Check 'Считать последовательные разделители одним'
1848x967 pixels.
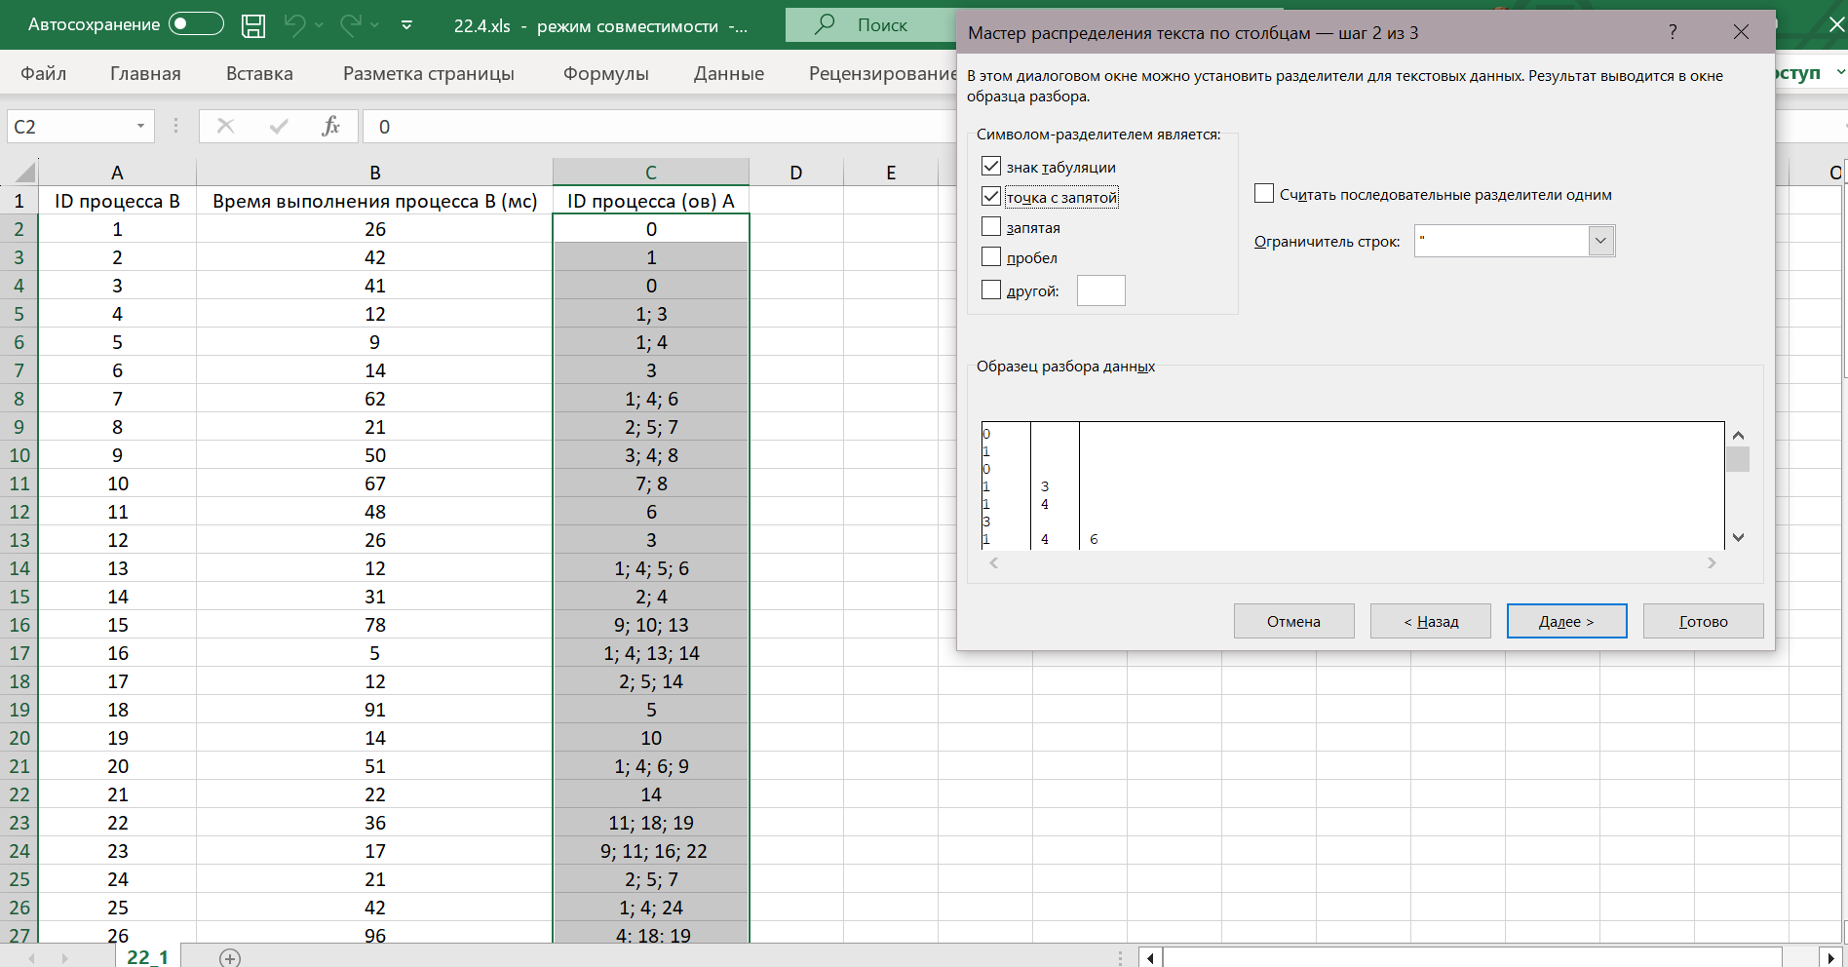pos(1264,194)
